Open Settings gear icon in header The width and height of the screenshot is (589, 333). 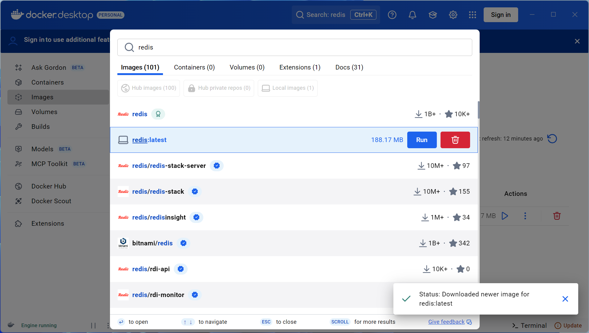click(453, 15)
